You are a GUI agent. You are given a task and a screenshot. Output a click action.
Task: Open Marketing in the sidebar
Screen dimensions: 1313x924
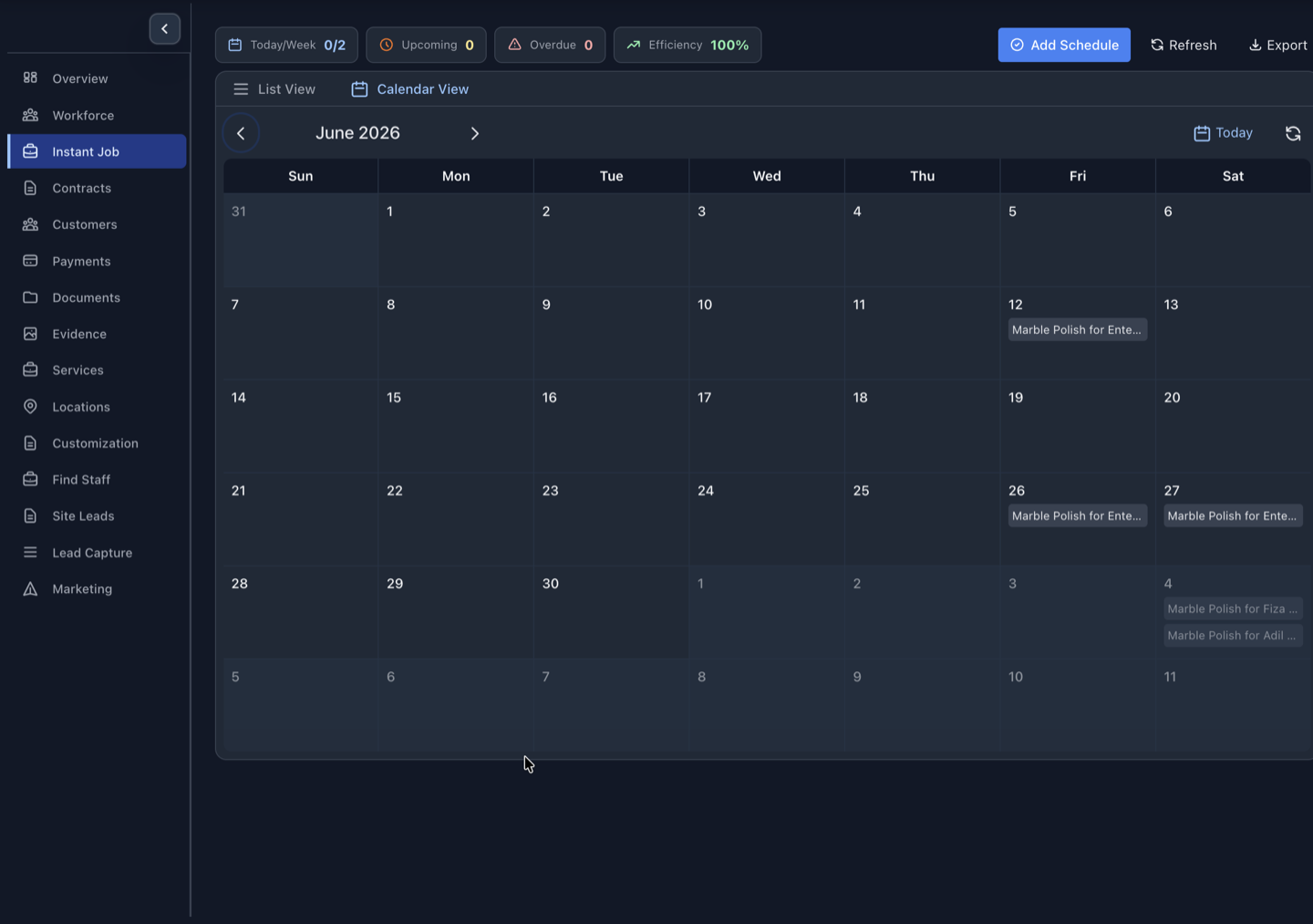click(x=97, y=589)
